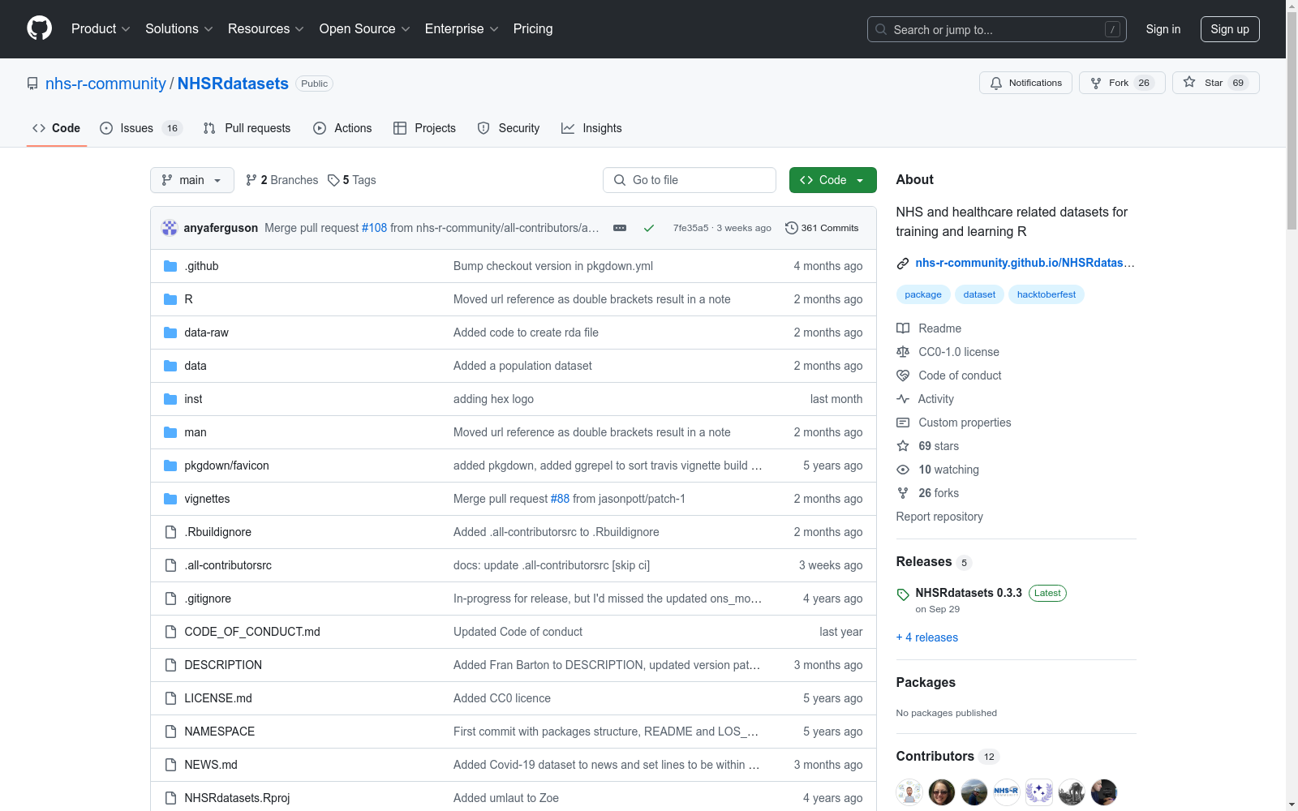View the 361 Commits history
The height and width of the screenshot is (811, 1298).
pyautogui.click(x=822, y=228)
